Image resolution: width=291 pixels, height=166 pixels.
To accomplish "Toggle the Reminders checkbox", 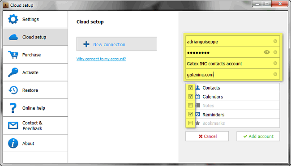I will coord(190,114).
